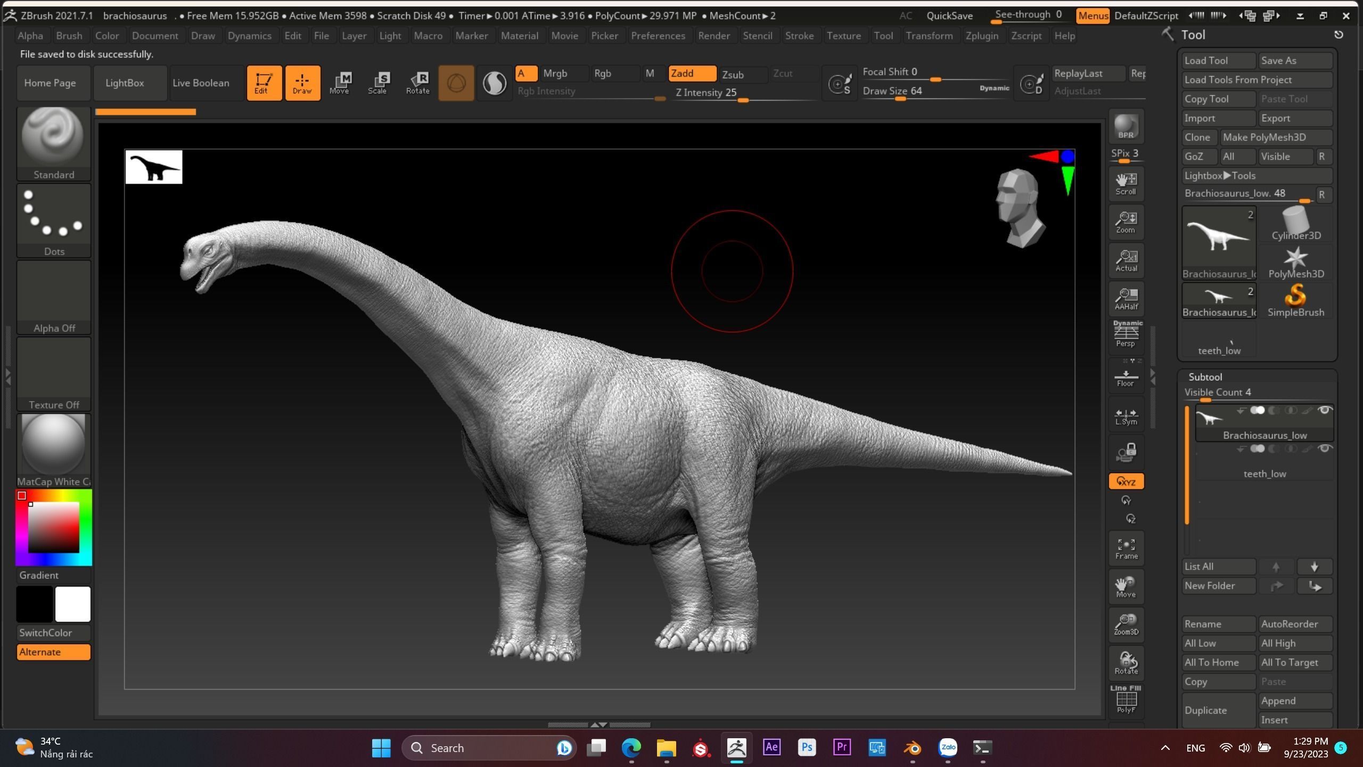Select the PolyMesh3D star tool
The height and width of the screenshot is (767, 1363).
pos(1295,263)
